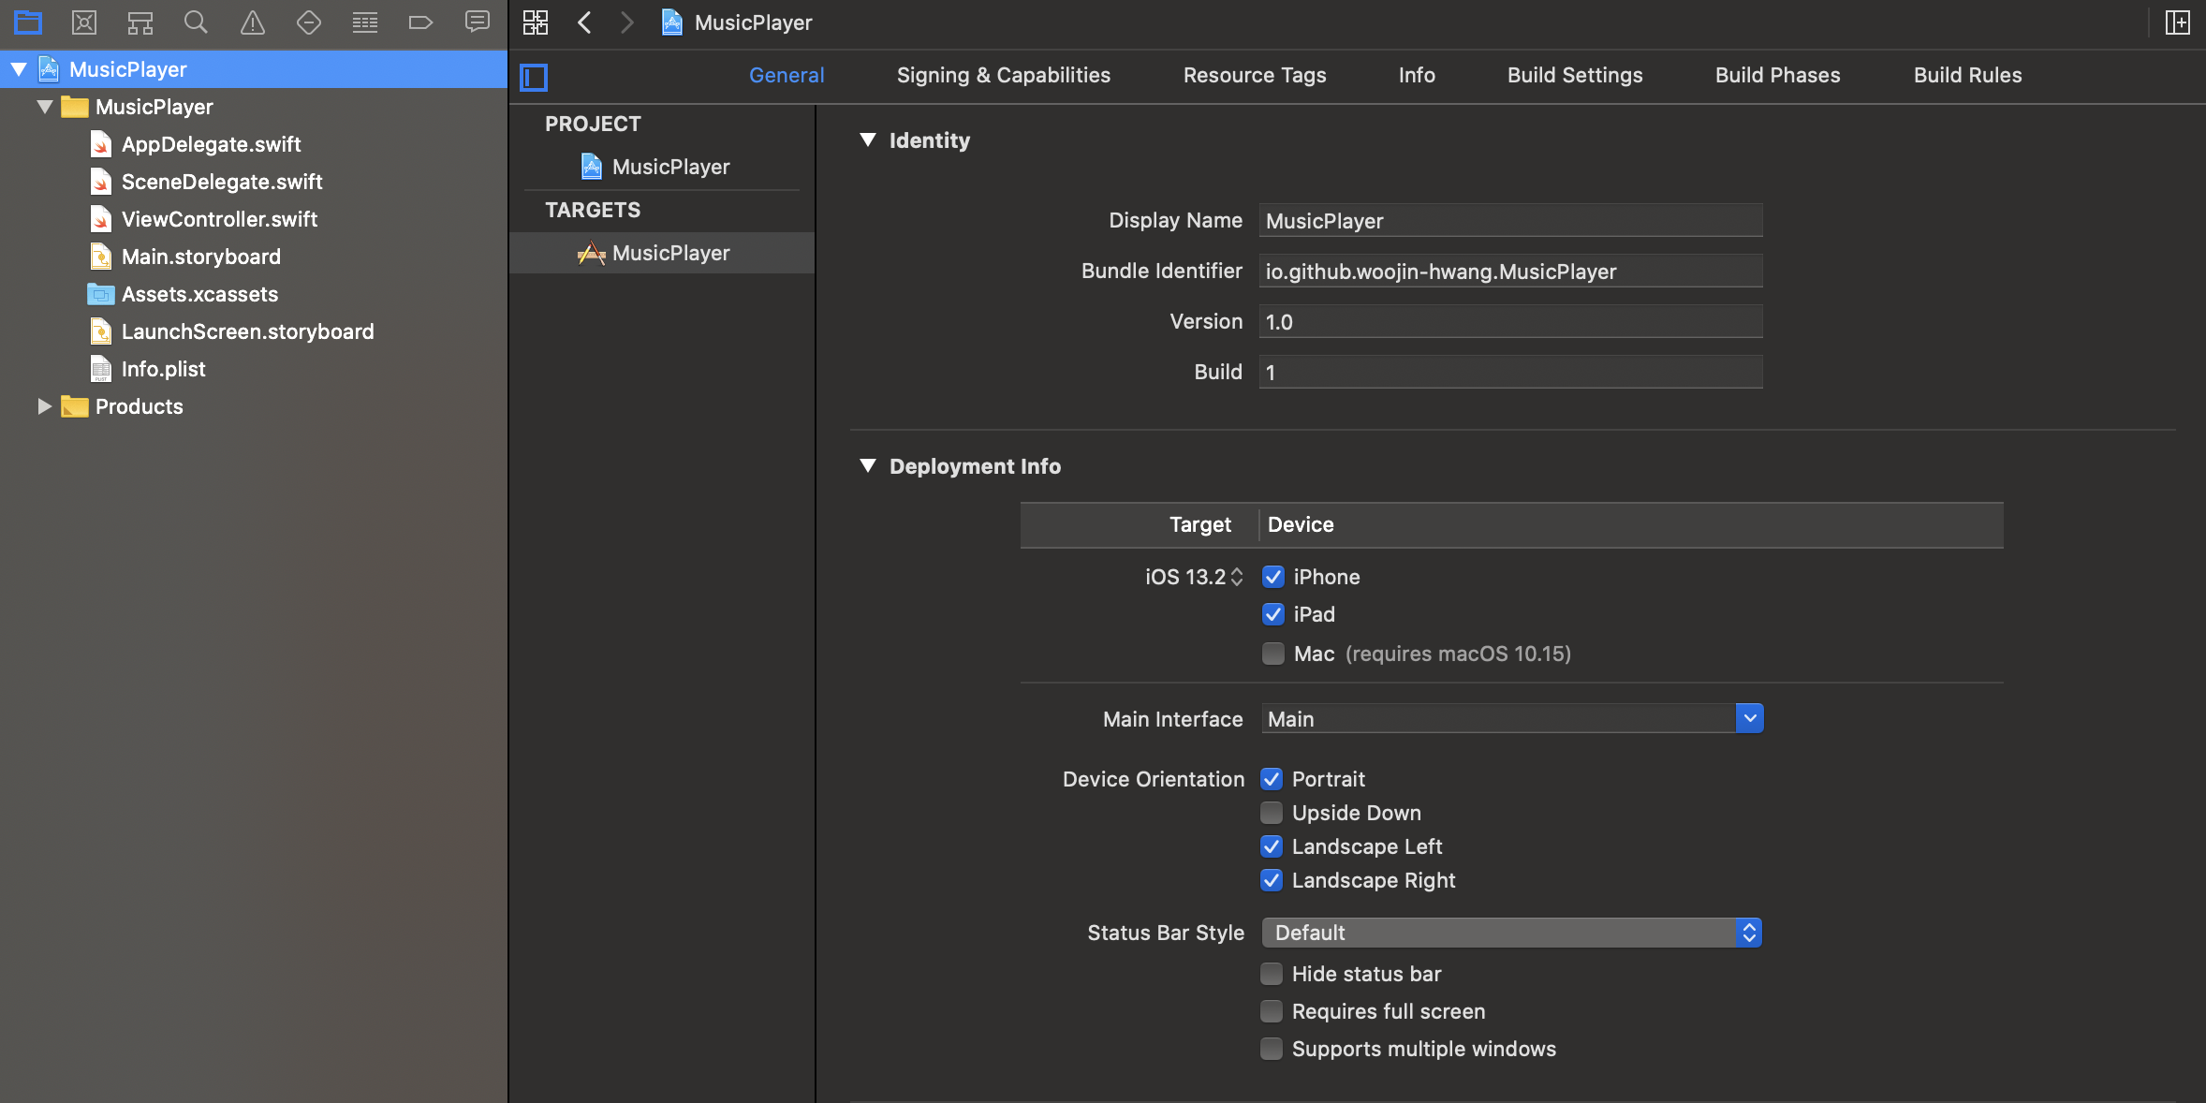Toggle the Hide status bar checkbox
Image resolution: width=2206 pixels, height=1103 pixels.
pos(1271,974)
